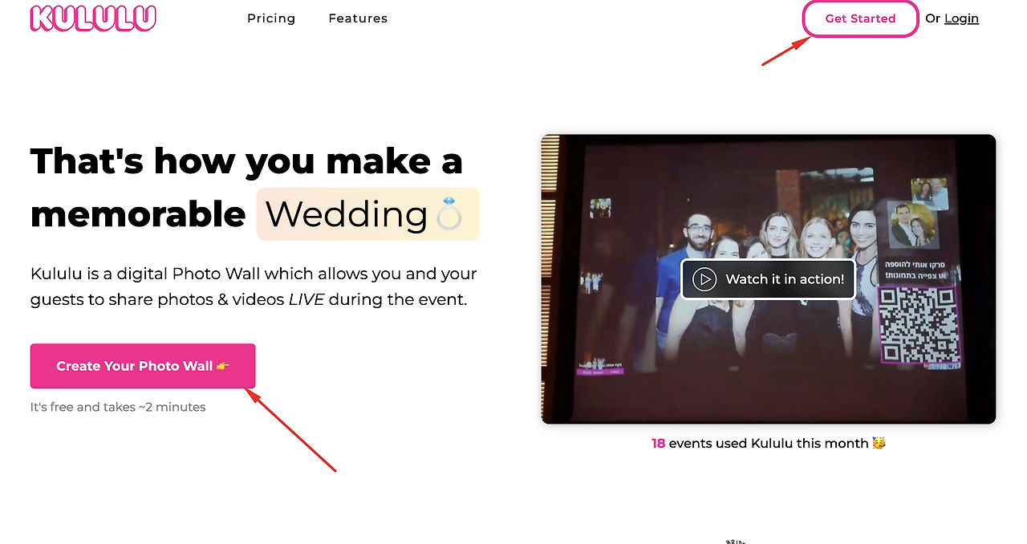Screen dimensions: 1027x544
Task: Play the Watch it in action video
Action: click(768, 279)
